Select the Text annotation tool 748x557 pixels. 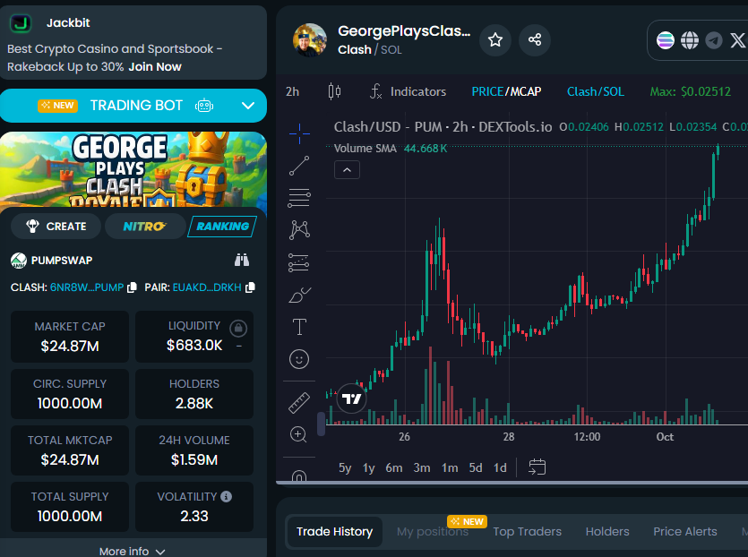click(x=299, y=327)
